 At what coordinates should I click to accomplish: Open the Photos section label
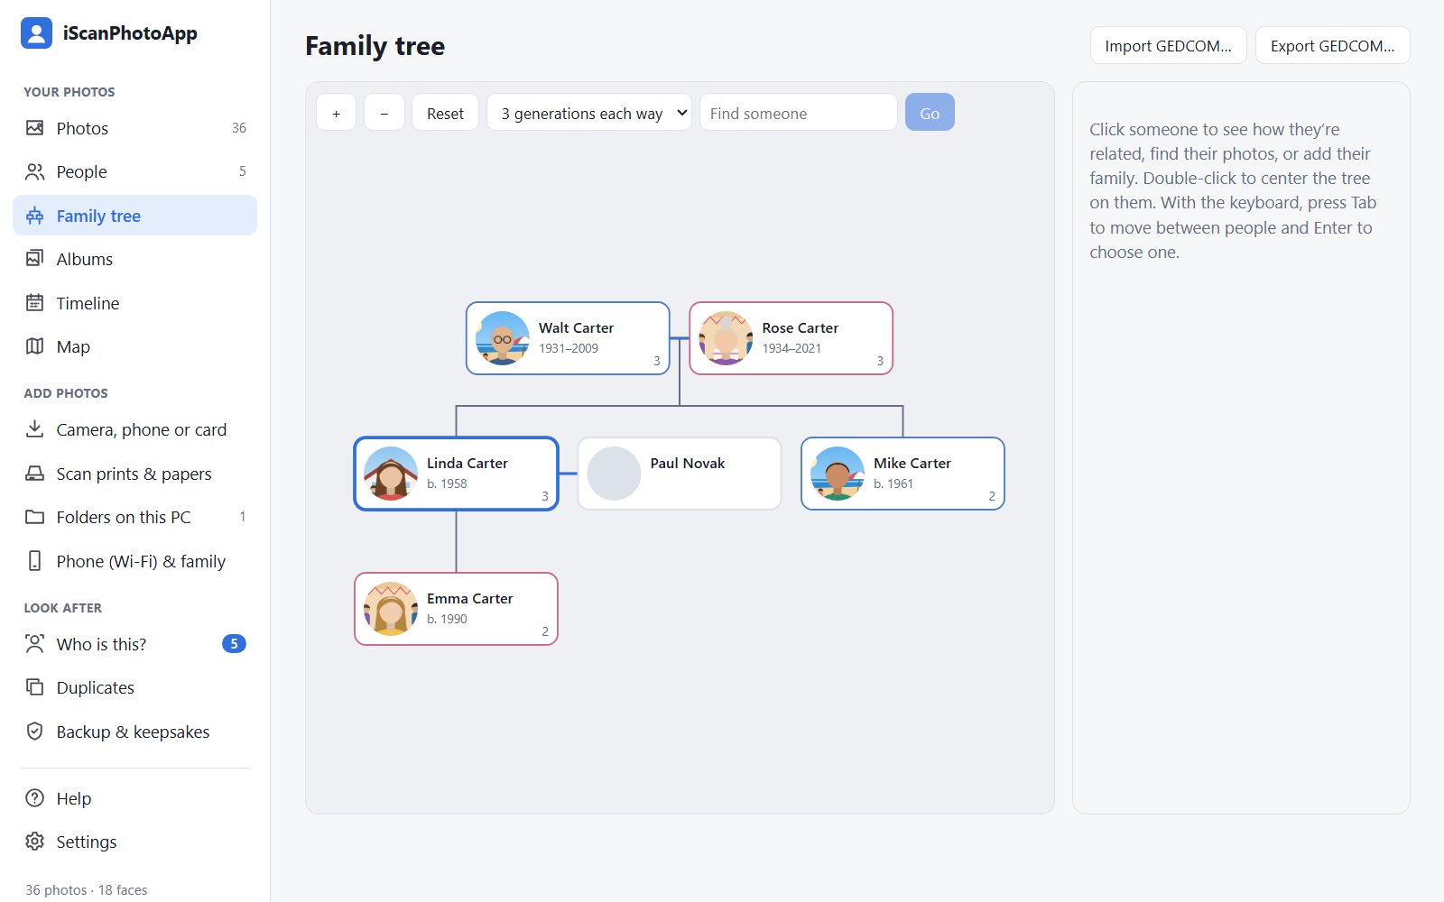tap(82, 128)
